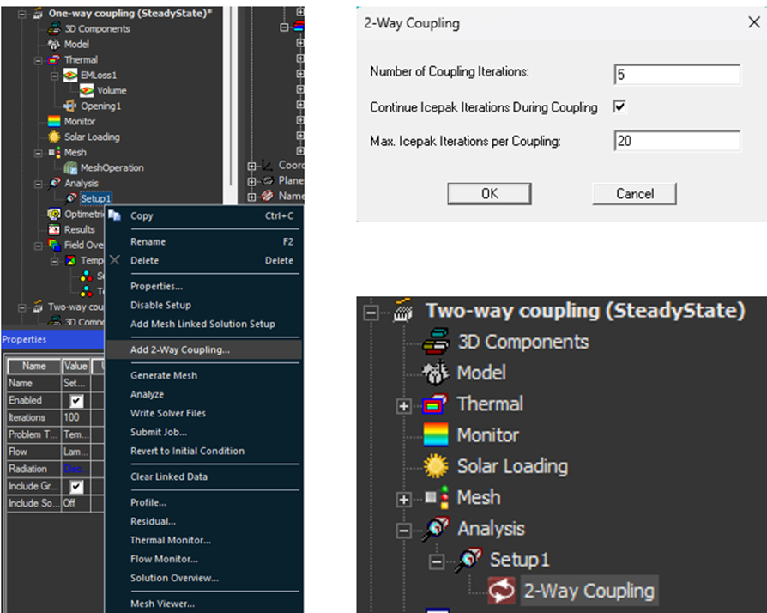Screen dimensions: 767x613
Task: Collapse Setup1 node above 2-Way Coupling
Action: pyautogui.click(x=437, y=561)
